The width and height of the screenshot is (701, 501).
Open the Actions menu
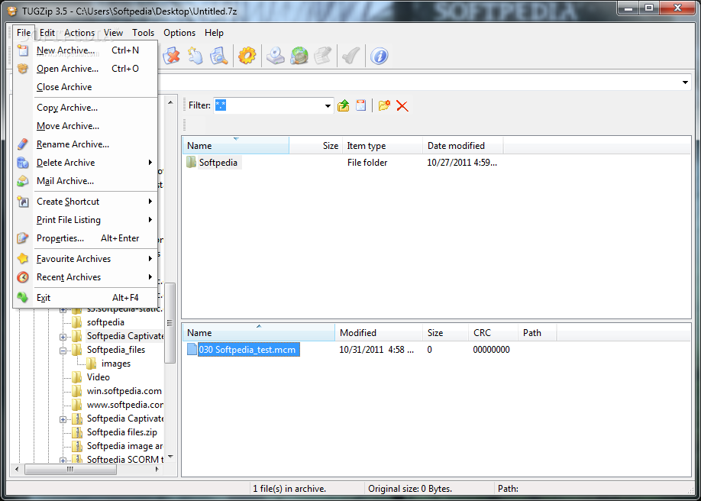(x=79, y=33)
